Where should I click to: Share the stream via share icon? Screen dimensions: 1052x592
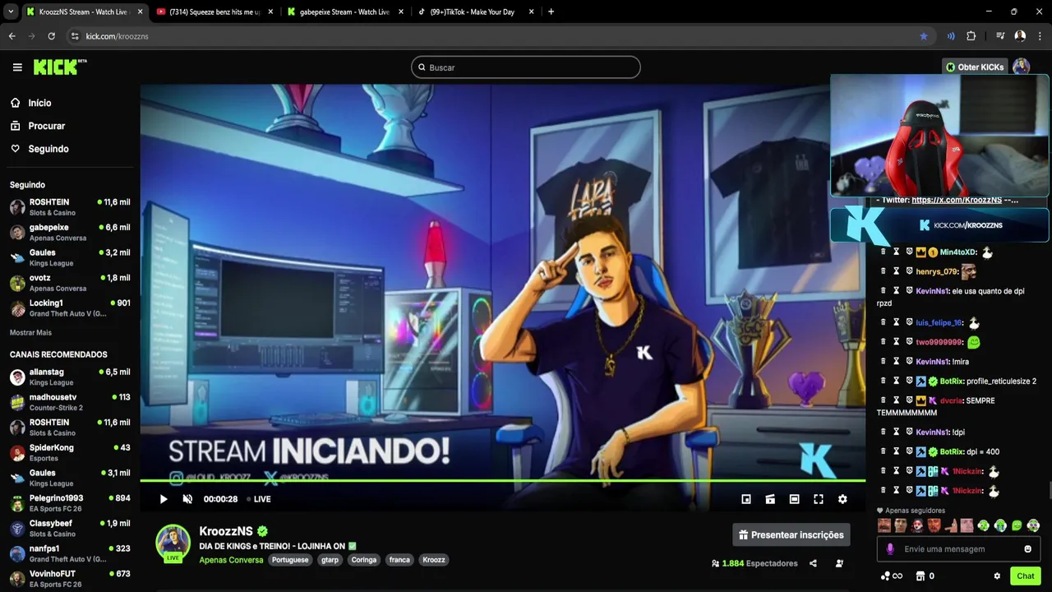(813, 563)
